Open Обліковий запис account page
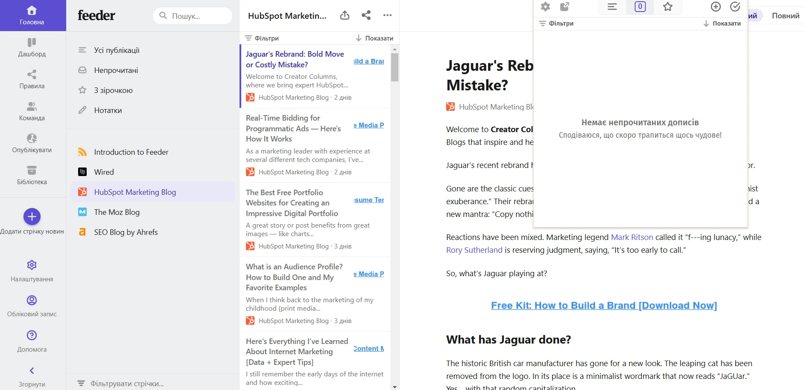 coord(32,306)
